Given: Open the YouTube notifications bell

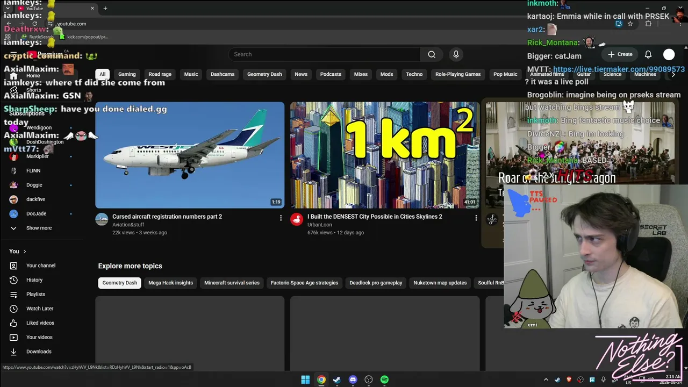Looking at the screenshot, I should coord(648,54).
